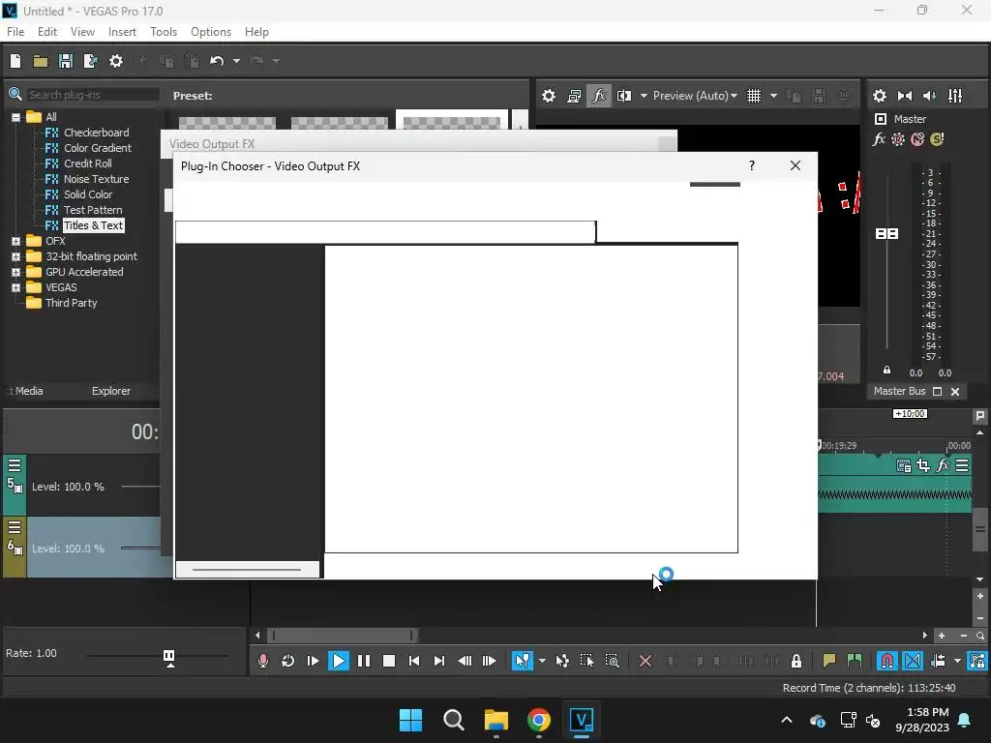Toggle Master mute button

(917, 139)
